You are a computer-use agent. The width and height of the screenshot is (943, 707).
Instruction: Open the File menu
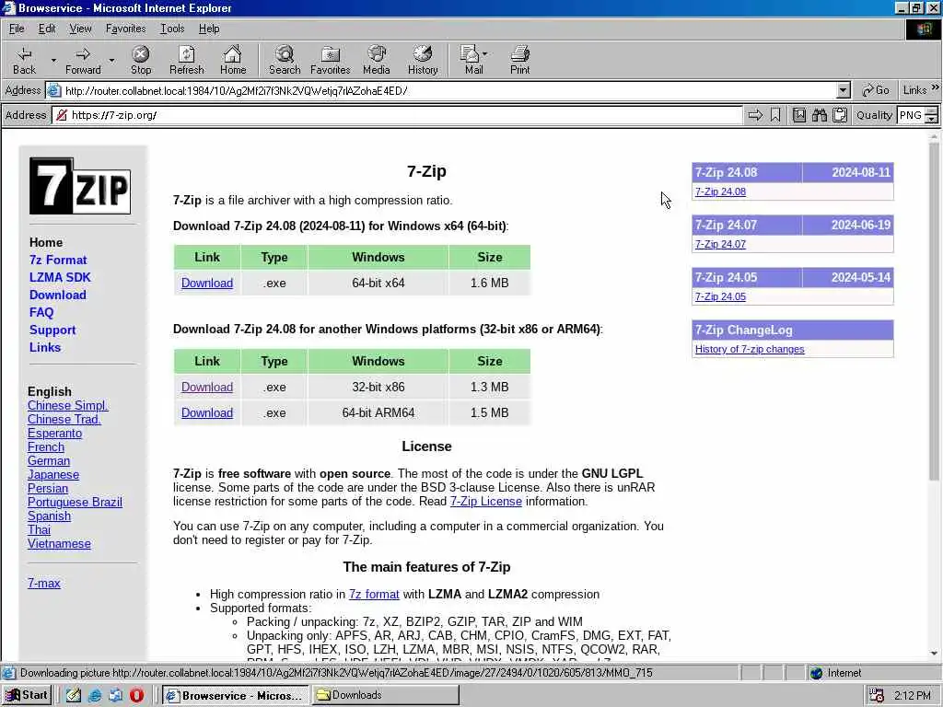tap(17, 29)
